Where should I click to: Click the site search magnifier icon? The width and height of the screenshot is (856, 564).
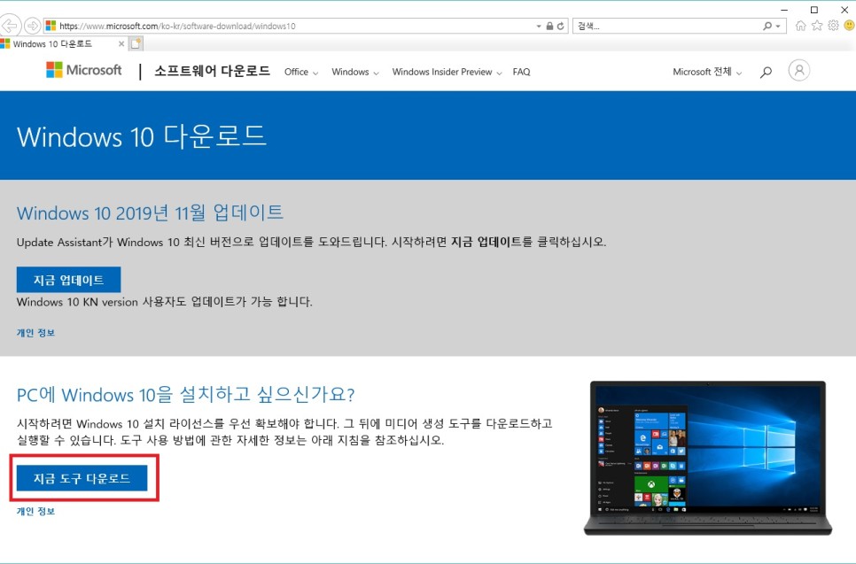(x=766, y=72)
